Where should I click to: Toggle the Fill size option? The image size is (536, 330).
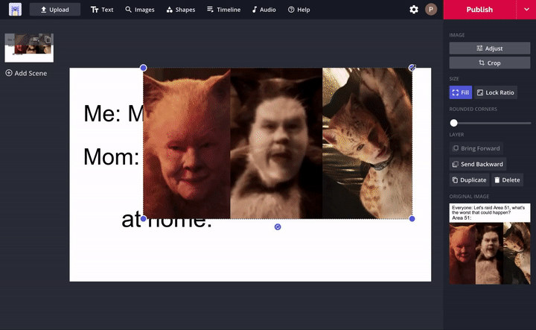[x=460, y=92]
